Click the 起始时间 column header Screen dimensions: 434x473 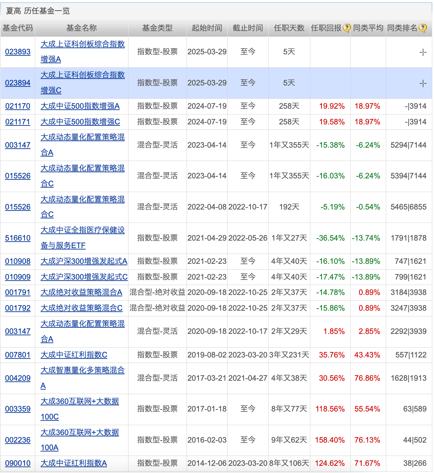(x=207, y=28)
